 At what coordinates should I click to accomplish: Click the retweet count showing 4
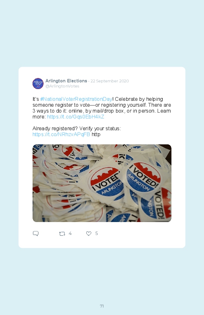(70, 233)
